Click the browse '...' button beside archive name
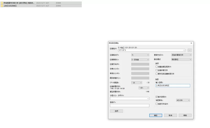 [190, 50]
